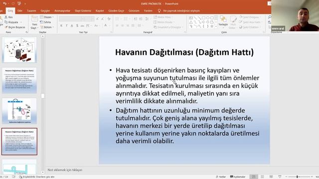This screenshot has width=319, height=179.
Task: Select the compressor room diagram slide thumbnail
Action: 19,50
